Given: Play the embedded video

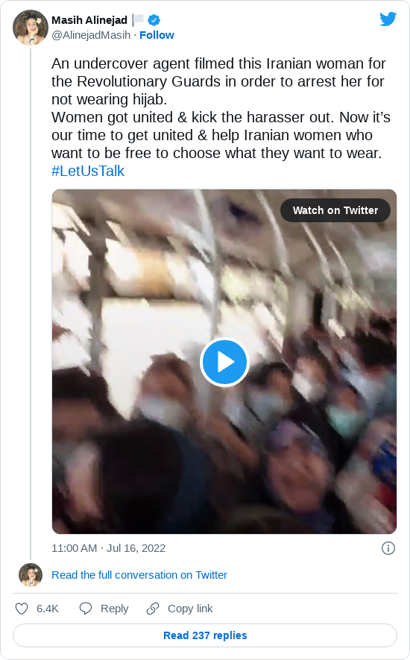Looking at the screenshot, I should pyautogui.click(x=224, y=362).
